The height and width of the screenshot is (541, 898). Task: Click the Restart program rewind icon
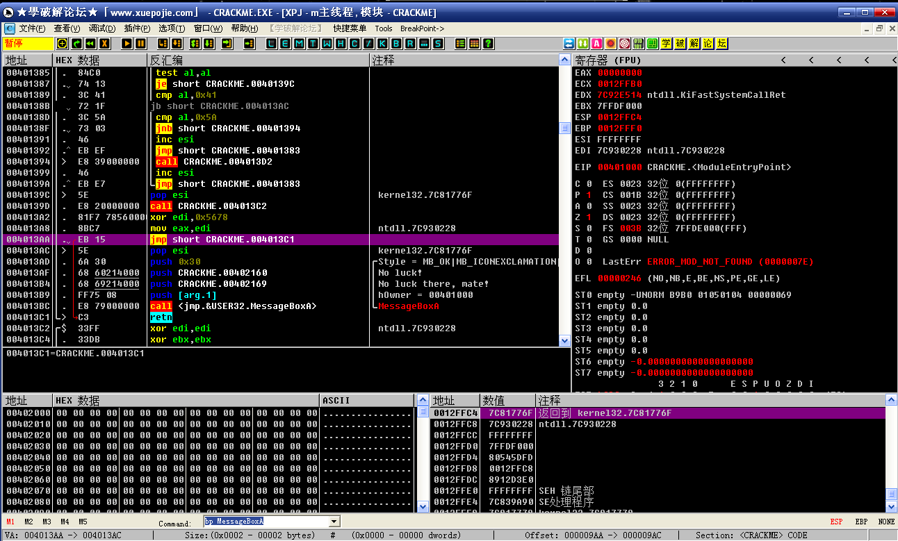[90, 44]
